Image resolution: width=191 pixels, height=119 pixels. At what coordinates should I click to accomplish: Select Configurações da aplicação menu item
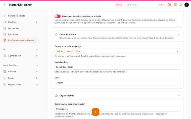[x=21, y=40]
